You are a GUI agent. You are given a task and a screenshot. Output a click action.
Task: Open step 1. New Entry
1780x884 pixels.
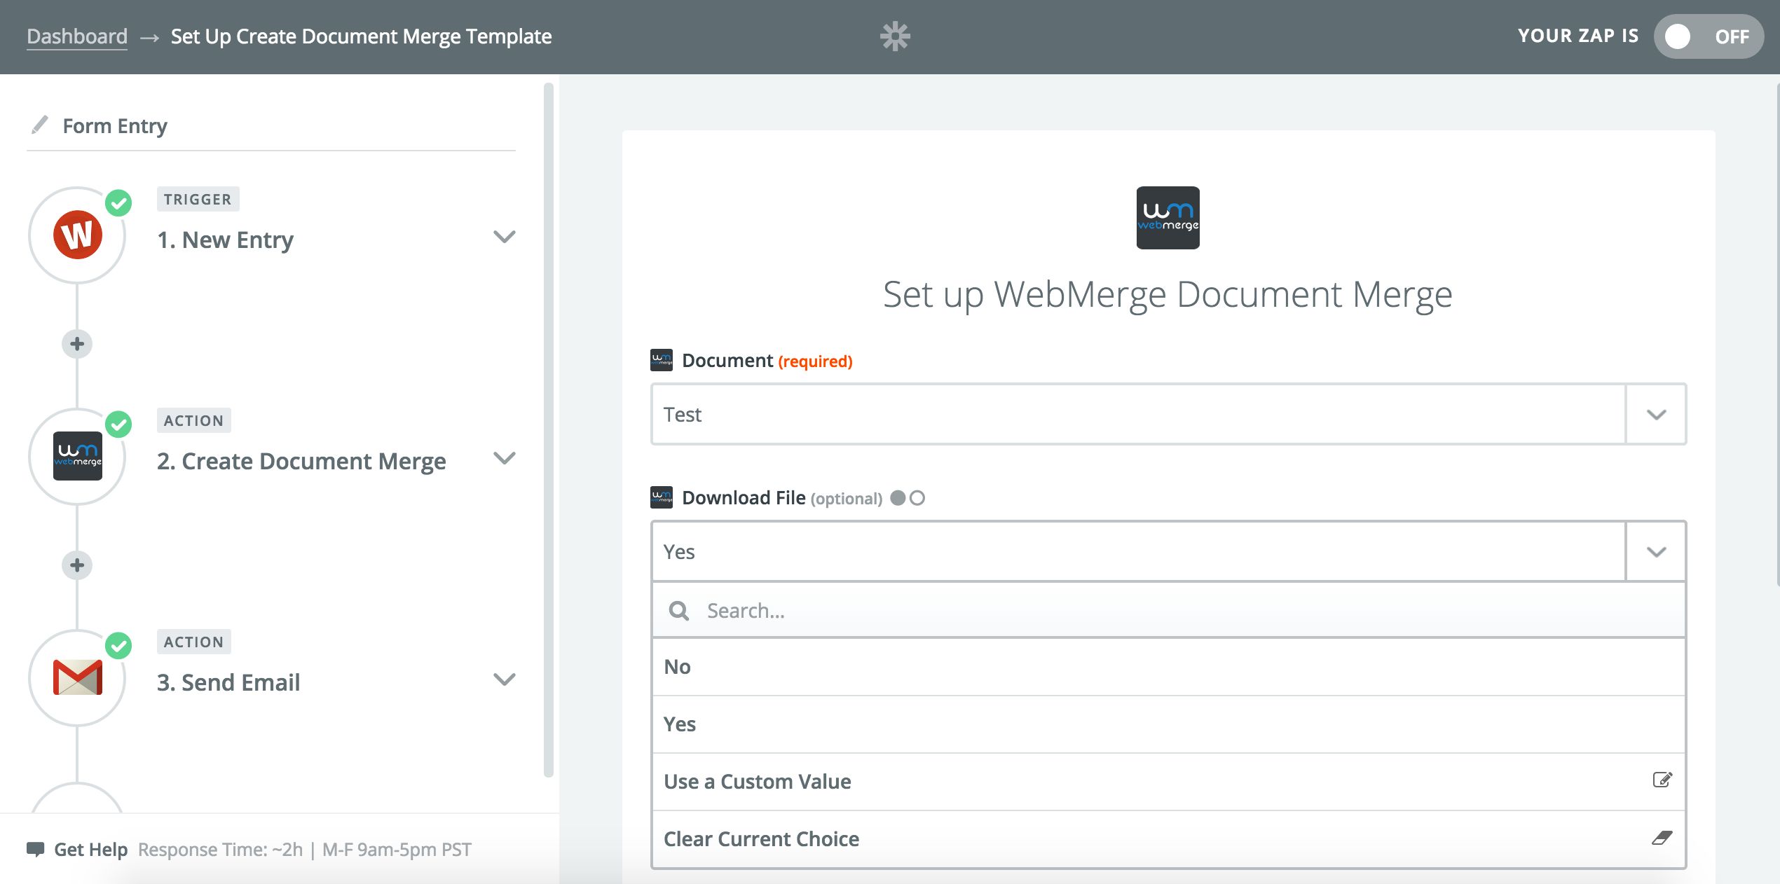point(225,240)
